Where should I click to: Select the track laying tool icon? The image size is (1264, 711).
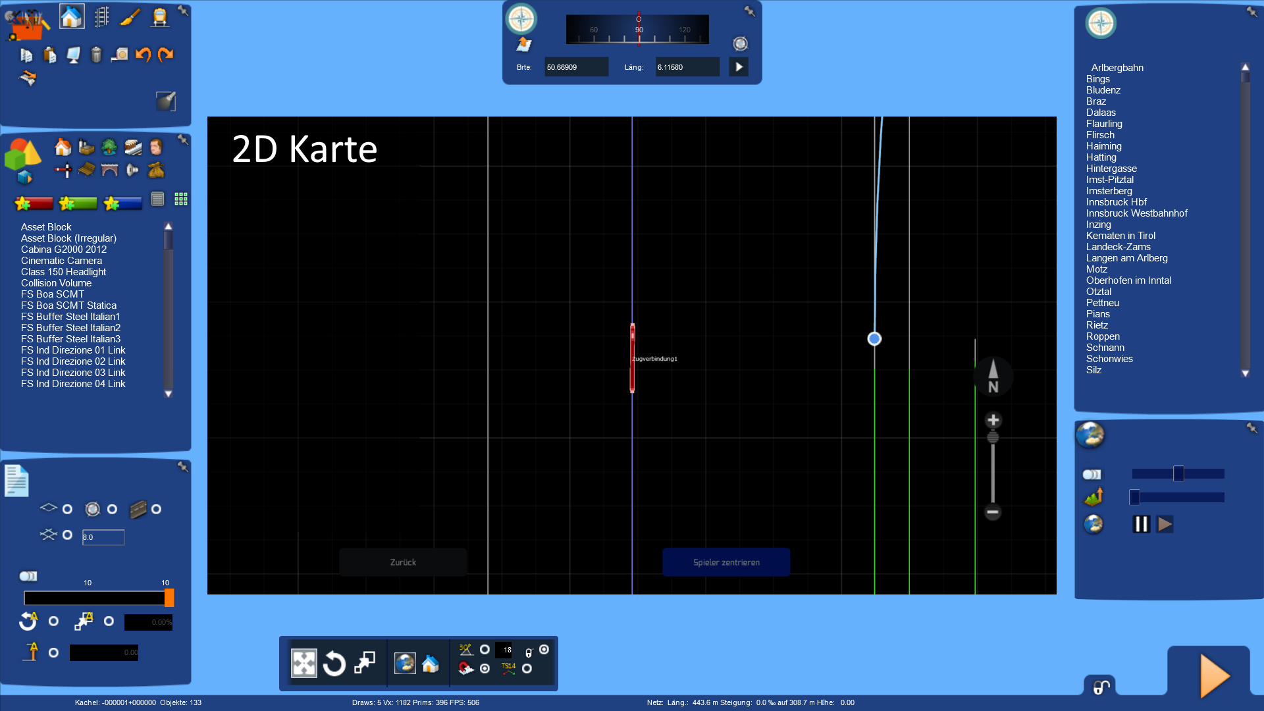pyautogui.click(x=101, y=17)
